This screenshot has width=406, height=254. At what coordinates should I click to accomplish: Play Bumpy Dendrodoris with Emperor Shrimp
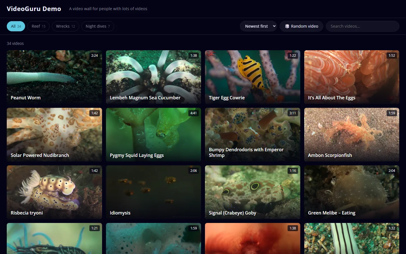253,135
